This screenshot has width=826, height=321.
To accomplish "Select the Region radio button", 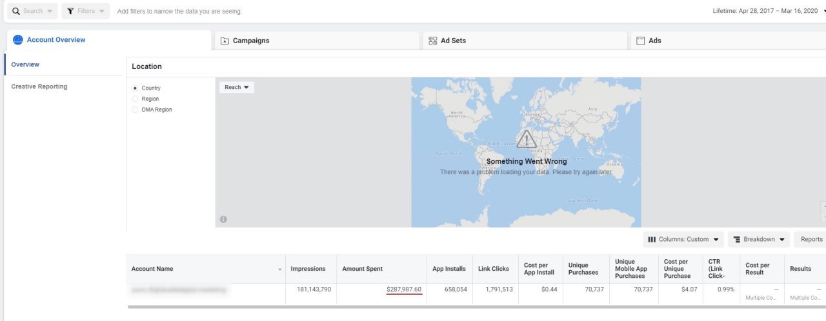I will [x=135, y=99].
